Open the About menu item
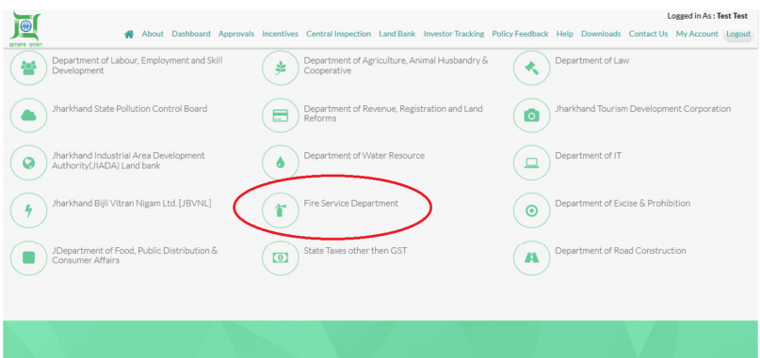 click(x=153, y=34)
